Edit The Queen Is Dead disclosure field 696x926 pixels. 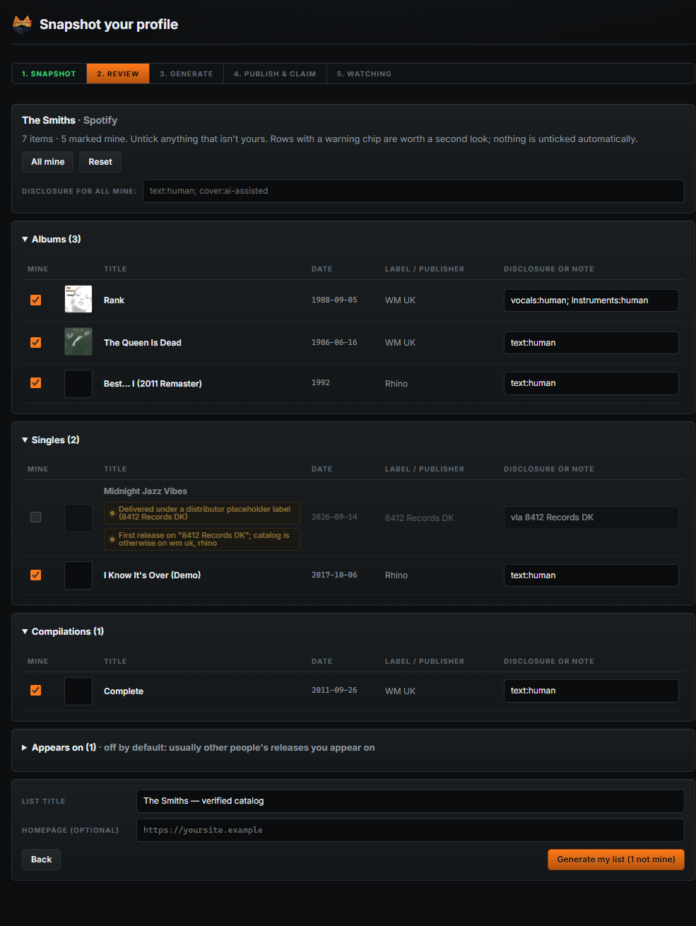tap(591, 343)
